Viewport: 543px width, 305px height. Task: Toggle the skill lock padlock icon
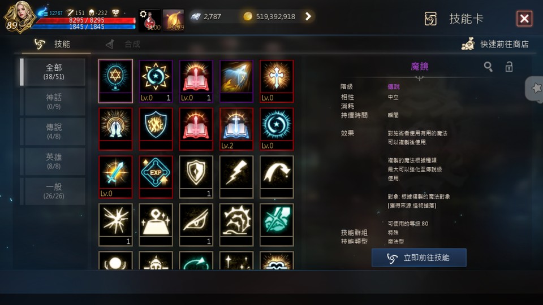(x=508, y=67)
